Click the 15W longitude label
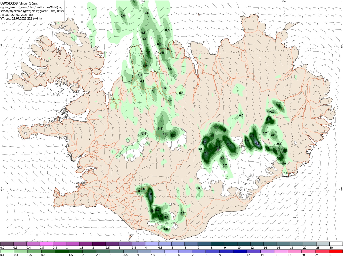This screenshot has height=257, width=343. click(x=284, y=1)
